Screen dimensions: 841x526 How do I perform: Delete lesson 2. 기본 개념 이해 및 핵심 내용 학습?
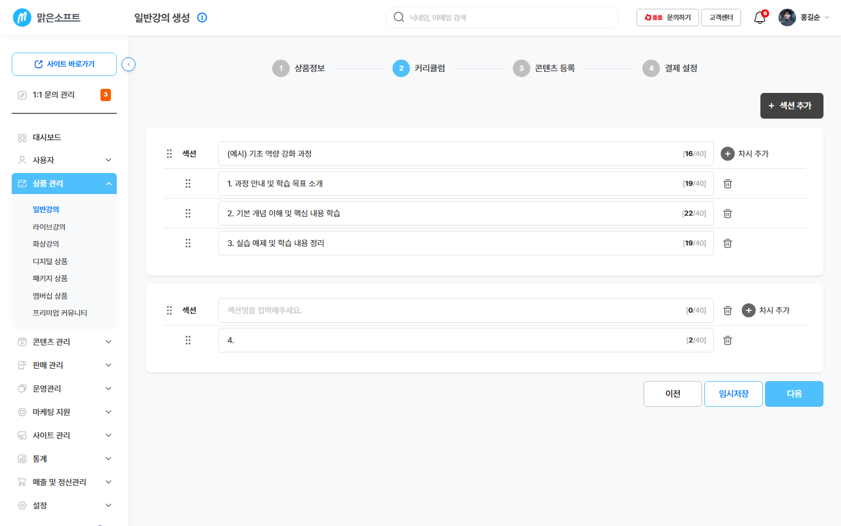tap(728, 213)
